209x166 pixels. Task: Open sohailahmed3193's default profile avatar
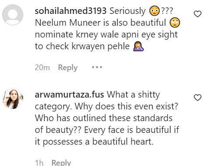[13, 15]
